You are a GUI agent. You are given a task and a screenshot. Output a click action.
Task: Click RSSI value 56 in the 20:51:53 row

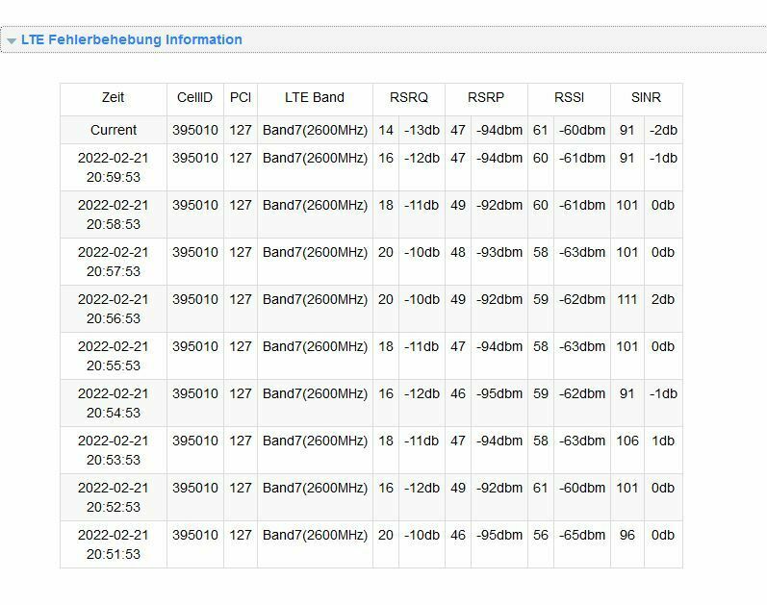[x=541, y=535]
